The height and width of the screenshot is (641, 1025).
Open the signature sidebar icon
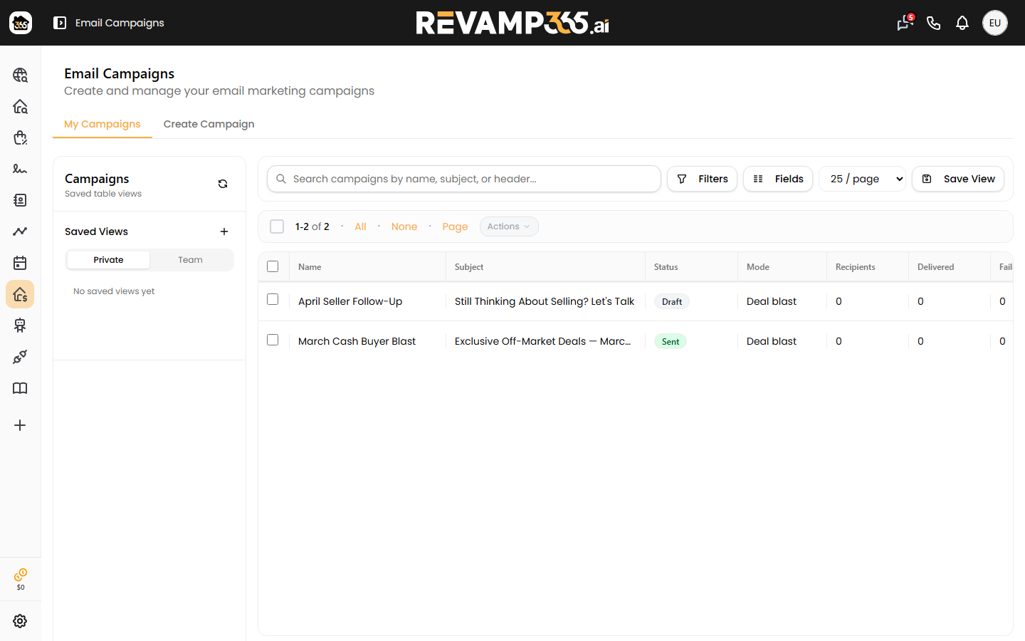(x=20, y=169)
